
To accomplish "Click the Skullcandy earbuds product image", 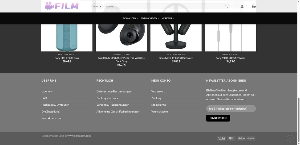I will (x=121, y=38).
